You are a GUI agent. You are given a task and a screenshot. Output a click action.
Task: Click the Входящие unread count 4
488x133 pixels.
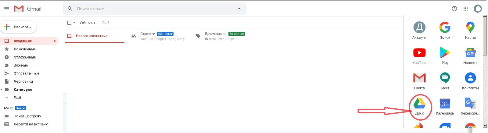click(x=55, y=41)
